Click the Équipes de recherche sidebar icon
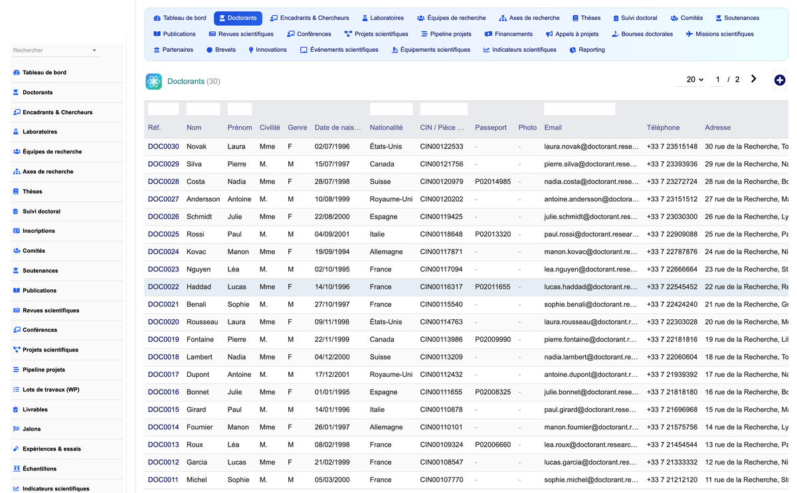797x493 pixels. tap(17, 152)
